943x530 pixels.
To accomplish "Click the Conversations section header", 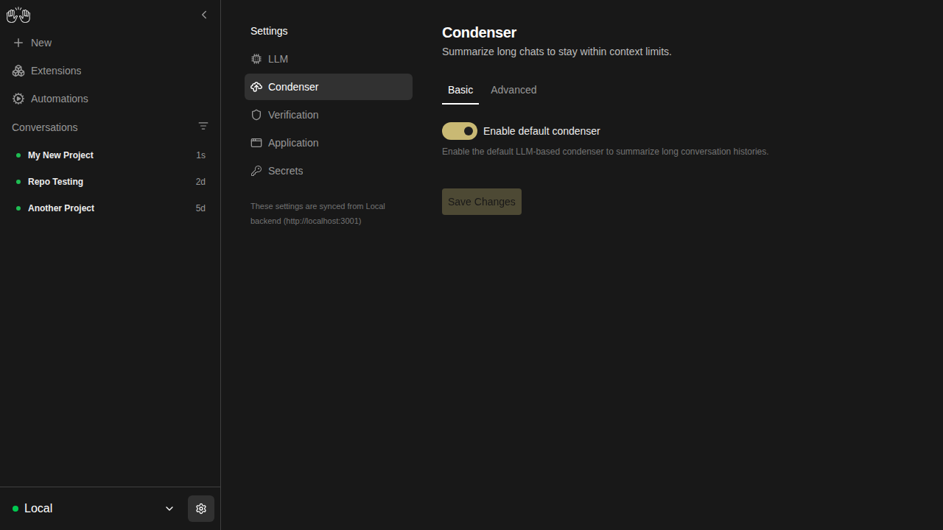I will [45, 127].
